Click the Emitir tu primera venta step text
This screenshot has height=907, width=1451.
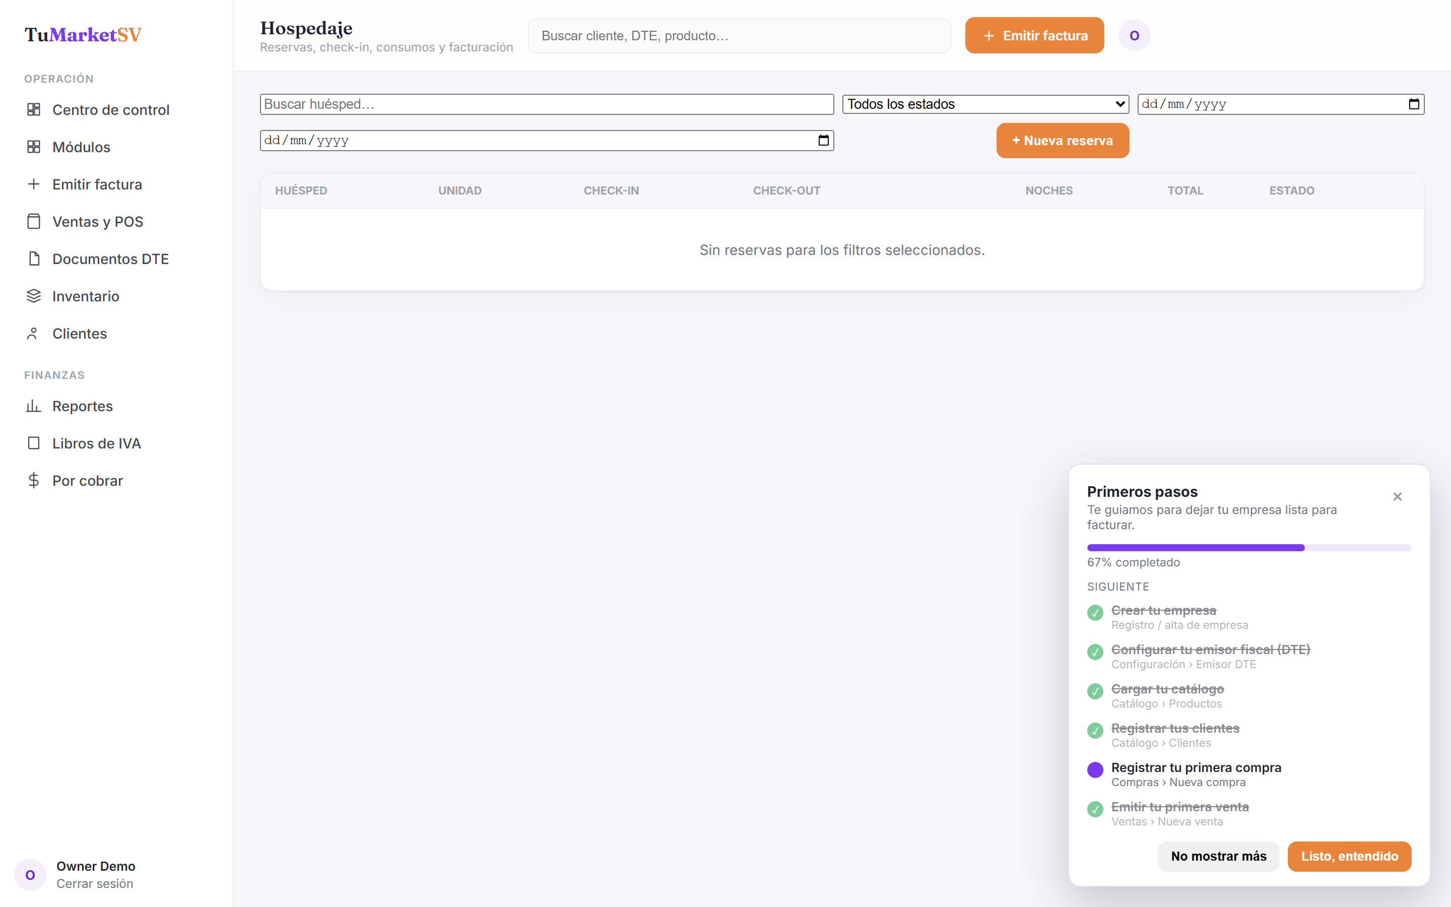pyautogui.click(x=1180, y=807)
